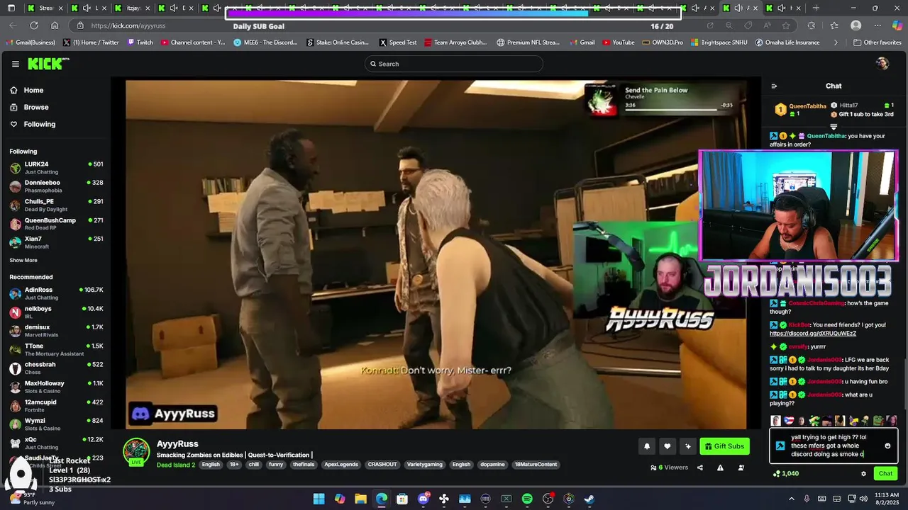Viewport: 908px width, 510px height.
Task: Click the 6 Viewers count
Action: coord(669,467)
